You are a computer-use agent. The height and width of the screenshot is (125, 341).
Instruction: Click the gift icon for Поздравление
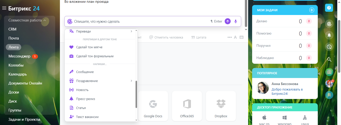click(x=71, y=81)
